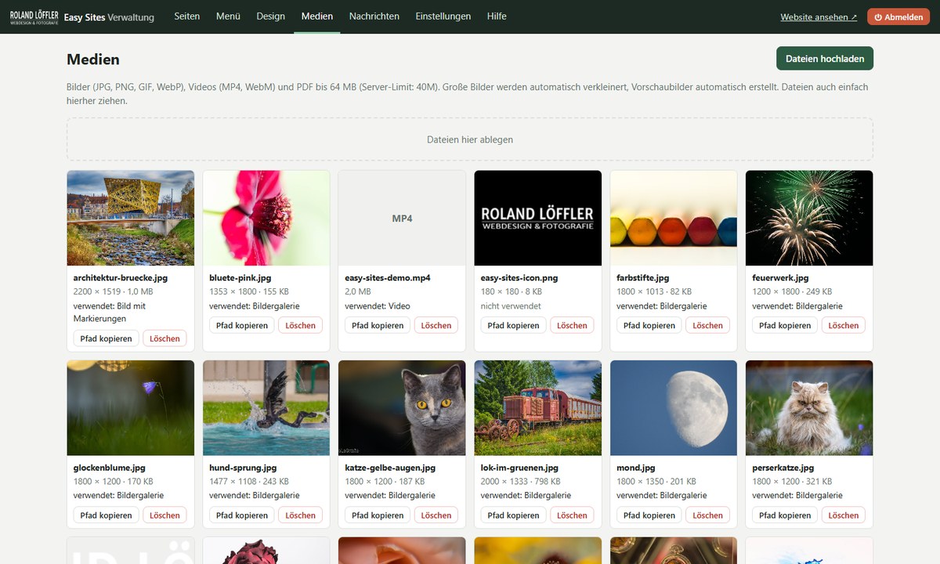Open the perserkatze.jpg thumbnail
Viewport: 940px width, 564px height.
point(809,408)
